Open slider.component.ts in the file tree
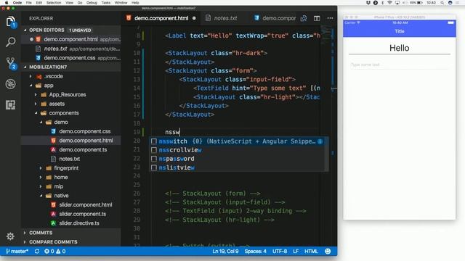The image size is (465, 261). coord(71,214)
